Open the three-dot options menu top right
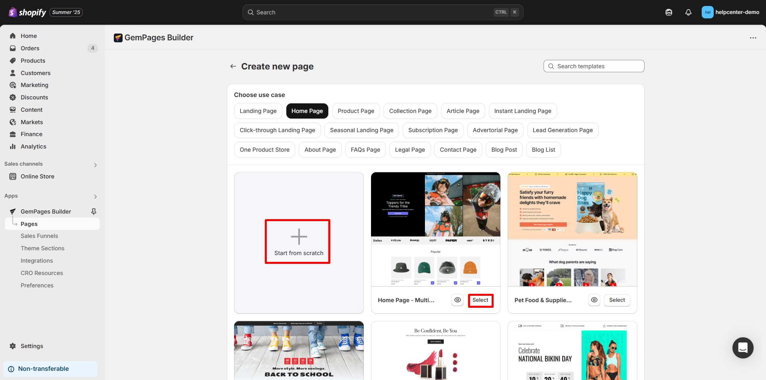 (x=753, y=38)
